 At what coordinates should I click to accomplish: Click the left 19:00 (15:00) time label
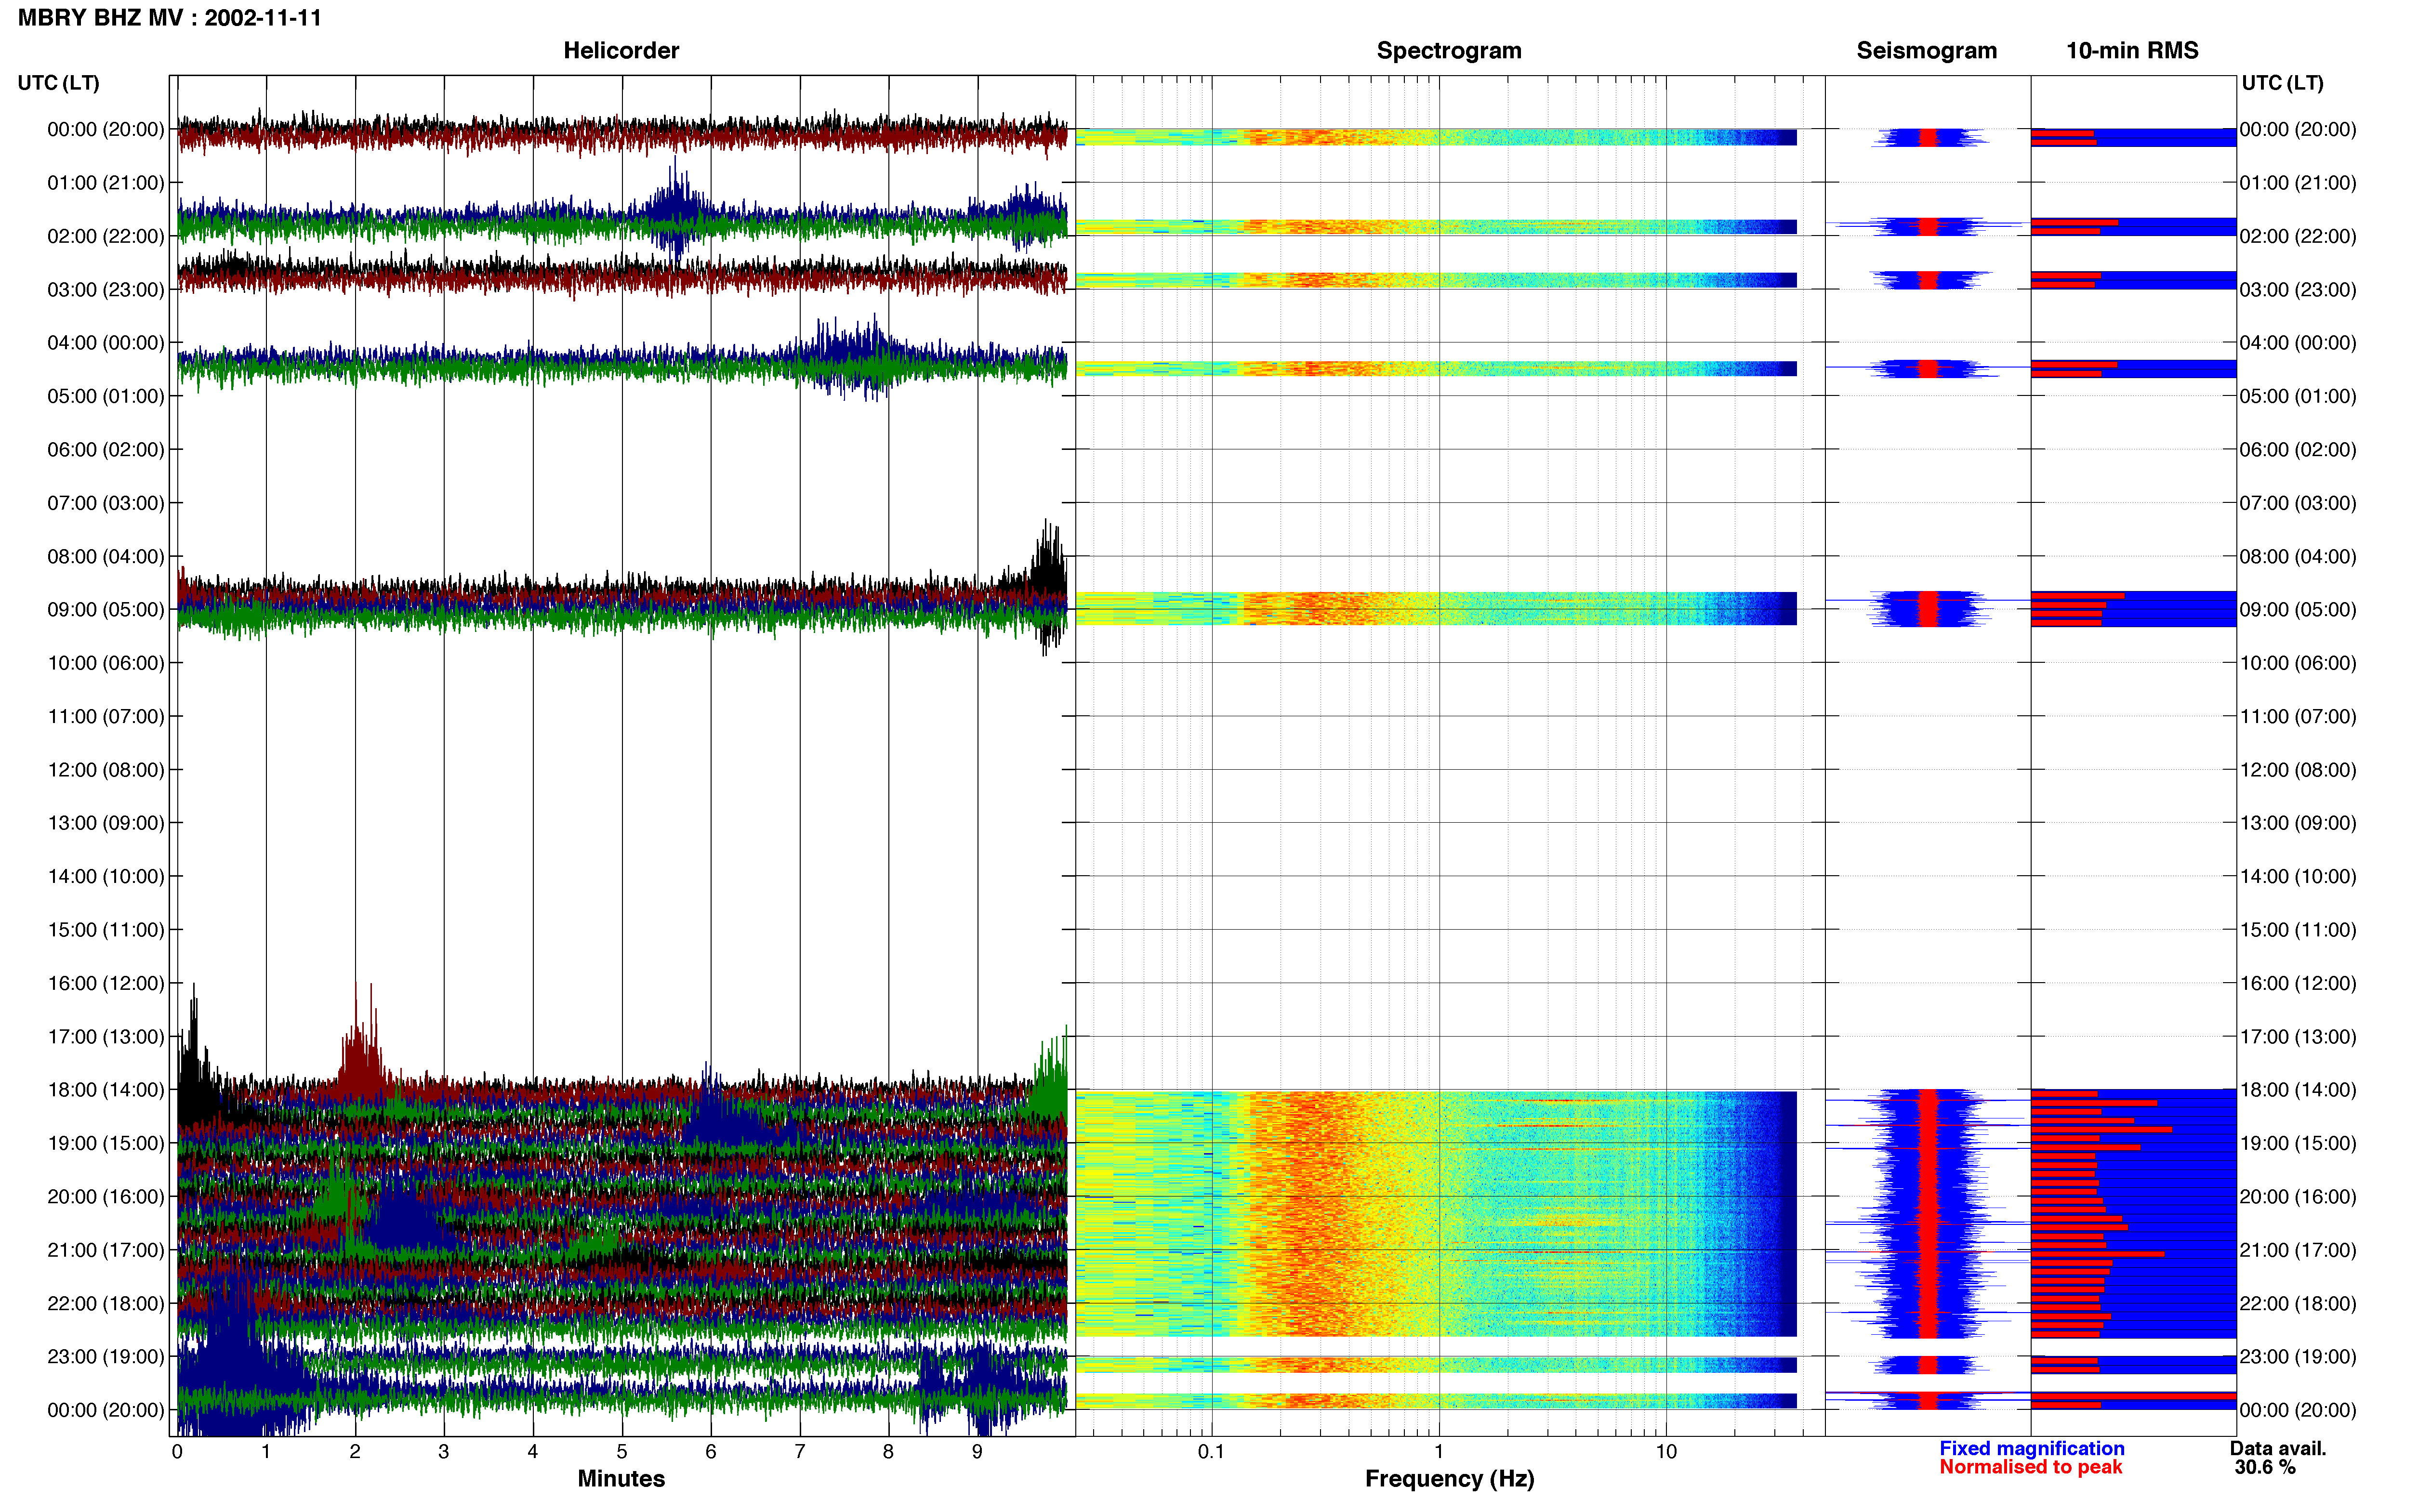point(105,1143)
